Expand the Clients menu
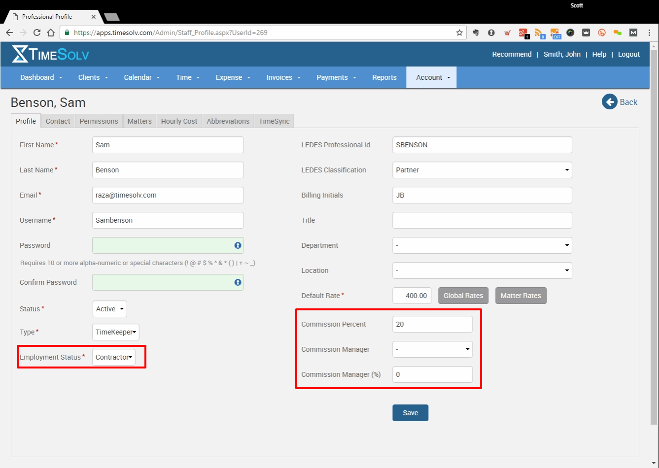The width and height of the screenshot is (659, 468). click(x=93, y=77)
